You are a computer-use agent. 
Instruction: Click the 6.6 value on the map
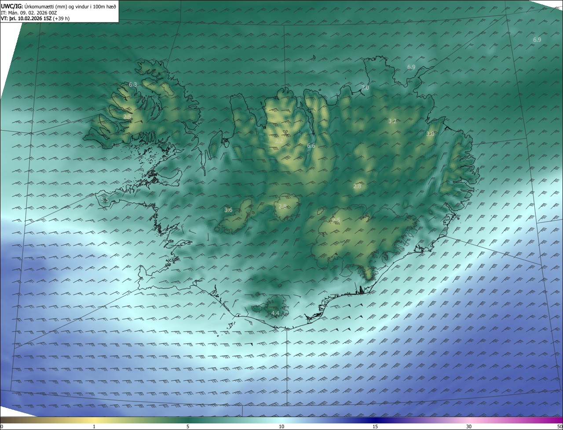[x=311, y=146]
